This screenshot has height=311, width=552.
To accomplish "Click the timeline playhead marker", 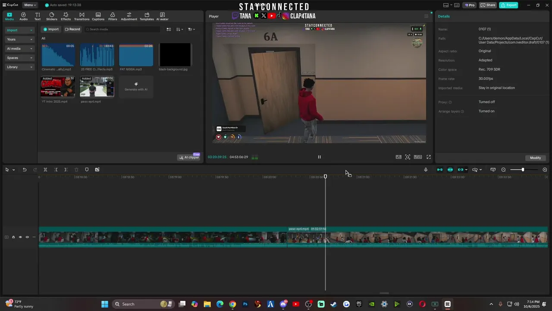I will point(325,176).
